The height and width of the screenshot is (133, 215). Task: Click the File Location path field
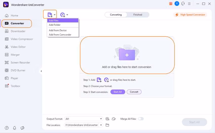coord(81,125)
